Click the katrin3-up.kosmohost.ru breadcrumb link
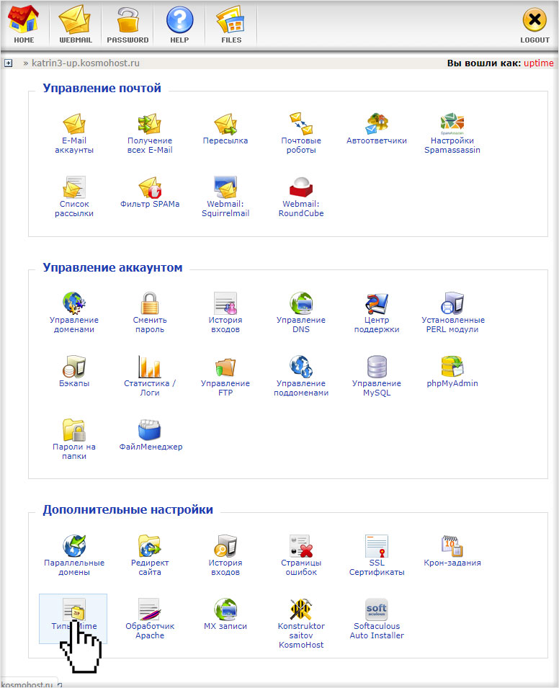 (86, 63)
